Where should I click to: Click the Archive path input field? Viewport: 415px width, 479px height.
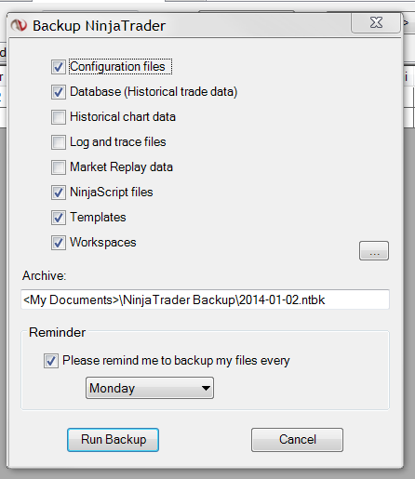(205, 299)
